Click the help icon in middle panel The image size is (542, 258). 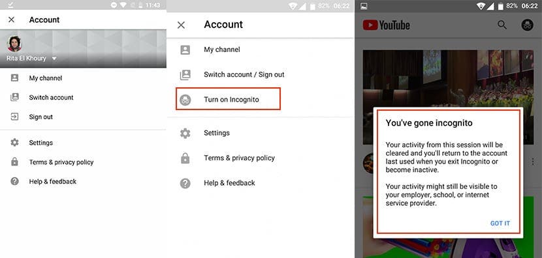[x=185, y=183]
